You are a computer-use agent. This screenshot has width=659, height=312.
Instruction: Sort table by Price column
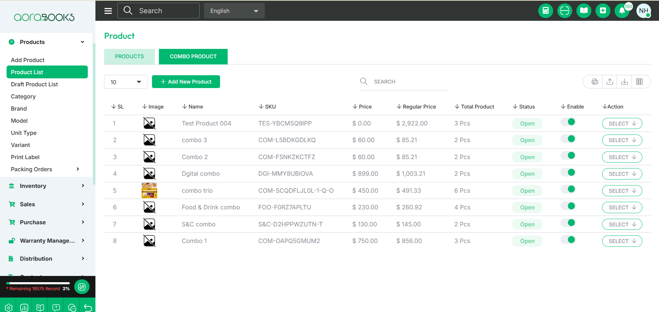[362, 107]
